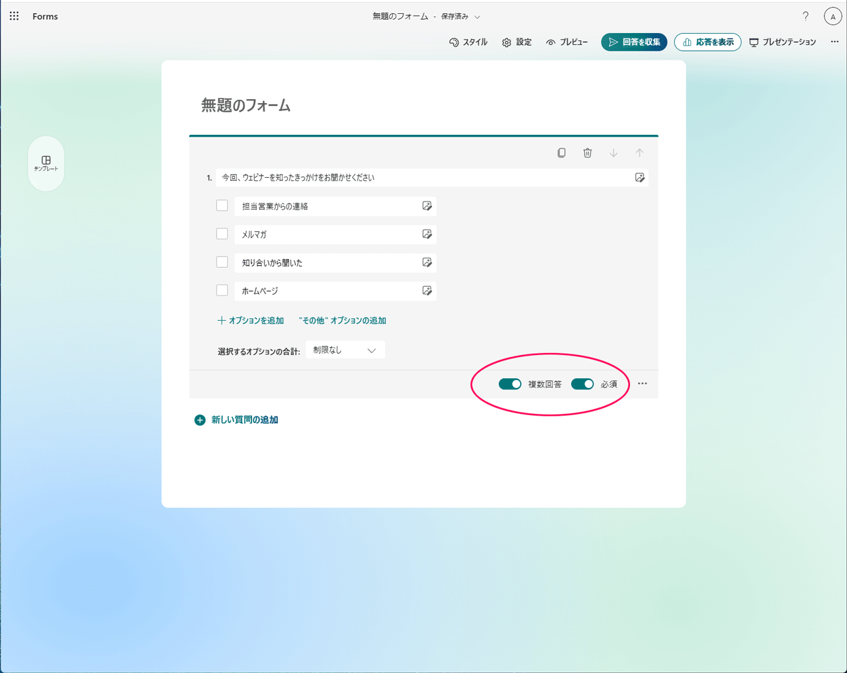This screenshot has height=673, width=847.
Task: Open the 設定 settings gear
Action: (517, 42)
